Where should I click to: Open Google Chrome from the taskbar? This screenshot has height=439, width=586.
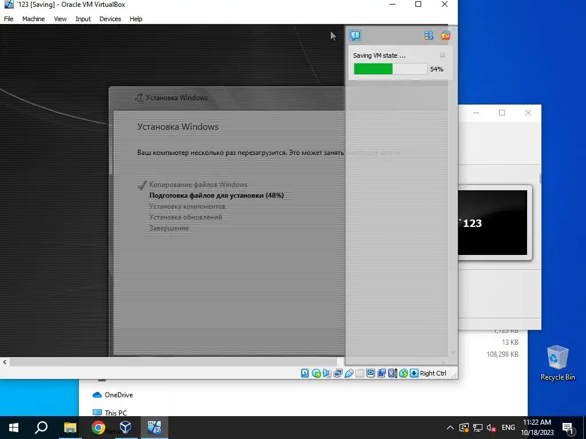pyautogui.click(x=98, y=428)
